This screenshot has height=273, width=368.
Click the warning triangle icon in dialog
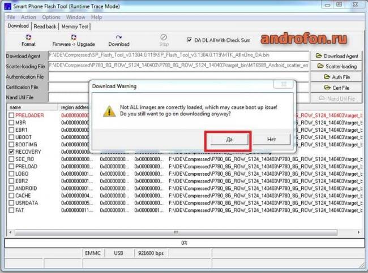109,111
